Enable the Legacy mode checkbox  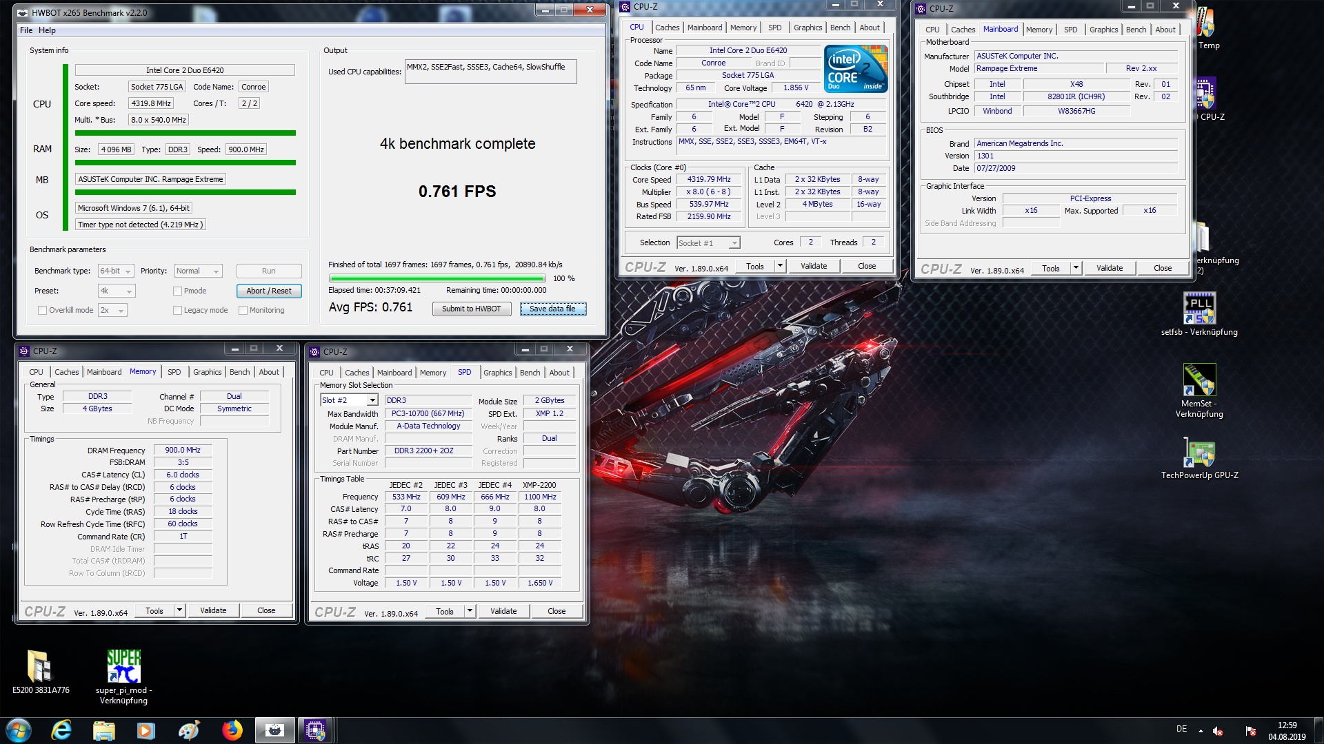[177, 311]
